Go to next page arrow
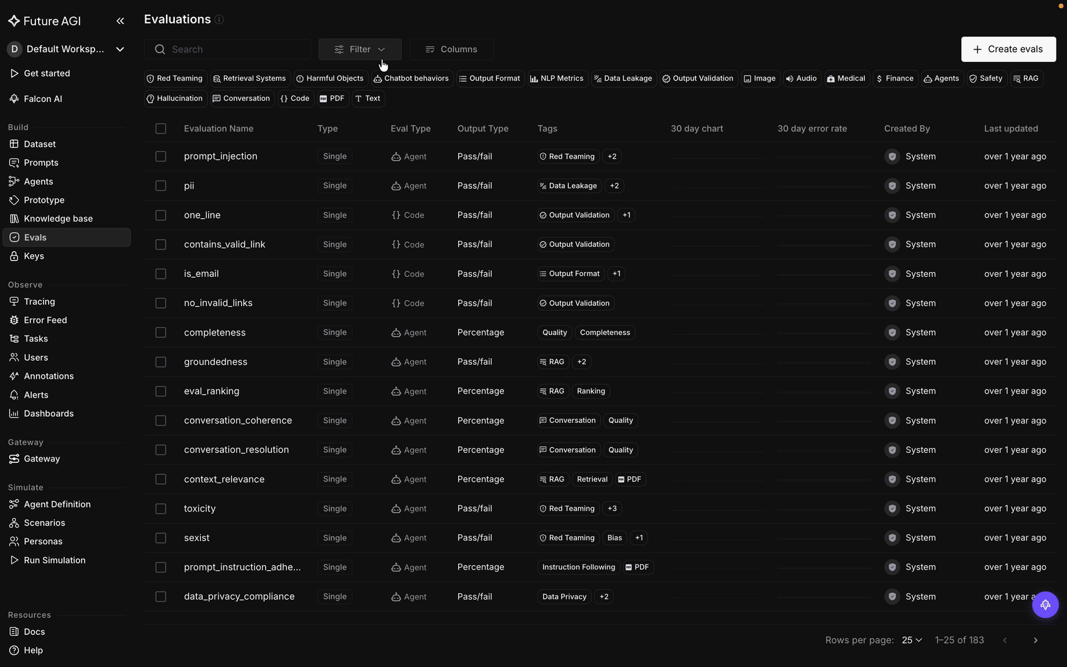Viewport: 1067px width, 667px height. (x=1036, y=640)
